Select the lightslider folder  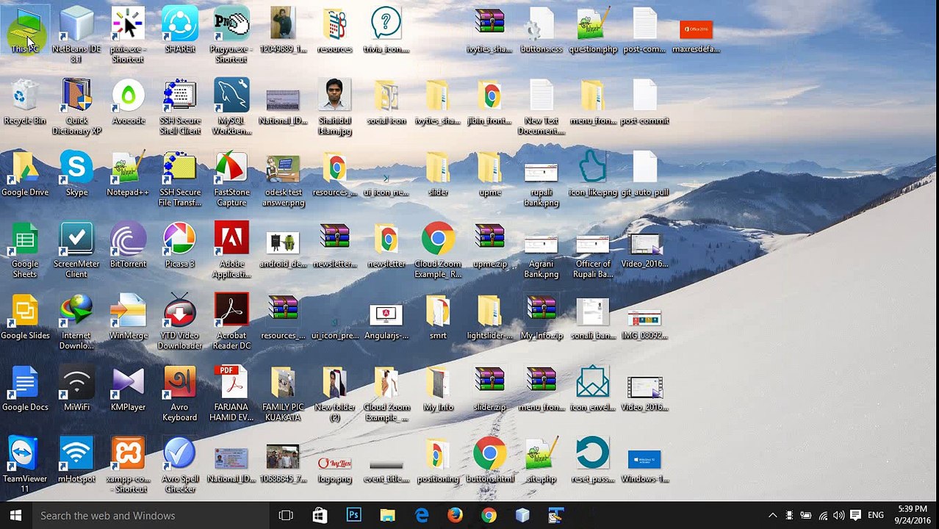click(x=489, y=317)
